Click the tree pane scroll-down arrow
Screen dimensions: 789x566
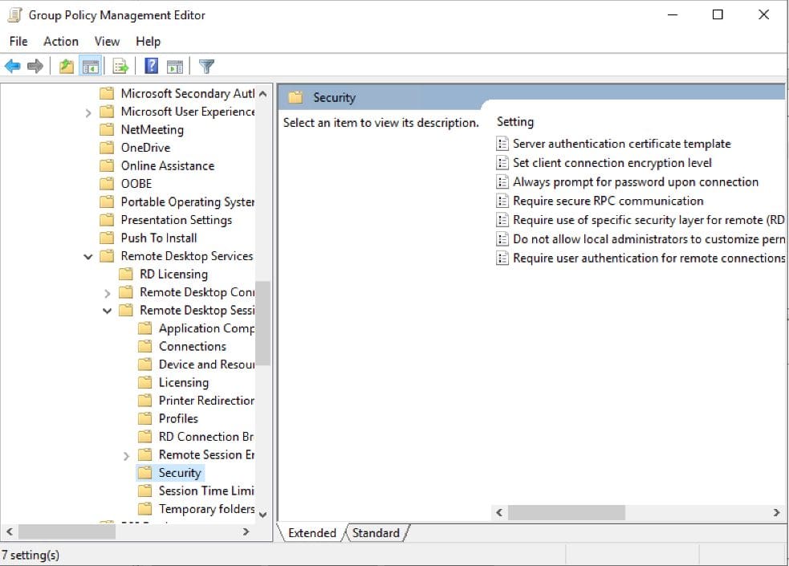point(262,515)
